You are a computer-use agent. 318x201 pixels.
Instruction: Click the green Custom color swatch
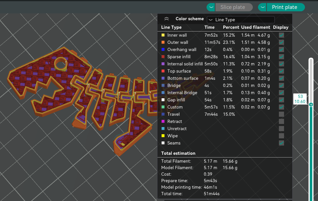[163, 107]
